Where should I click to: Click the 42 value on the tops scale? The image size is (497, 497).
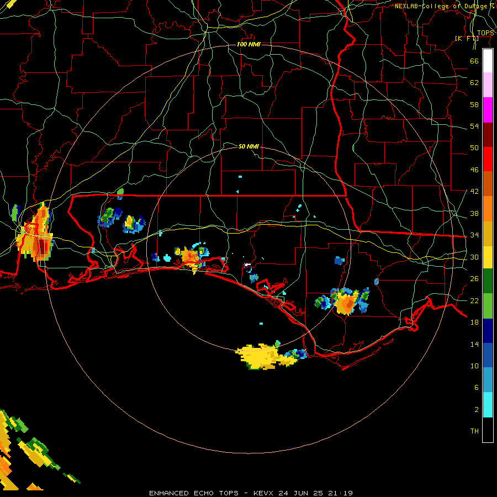[474, 192]
